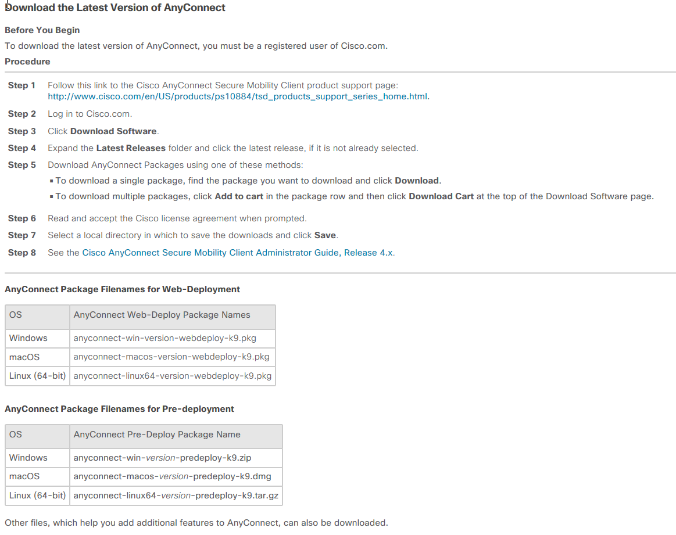Click the 'Step 2' label
676x535 pixels.
click(x=22, y=114)
